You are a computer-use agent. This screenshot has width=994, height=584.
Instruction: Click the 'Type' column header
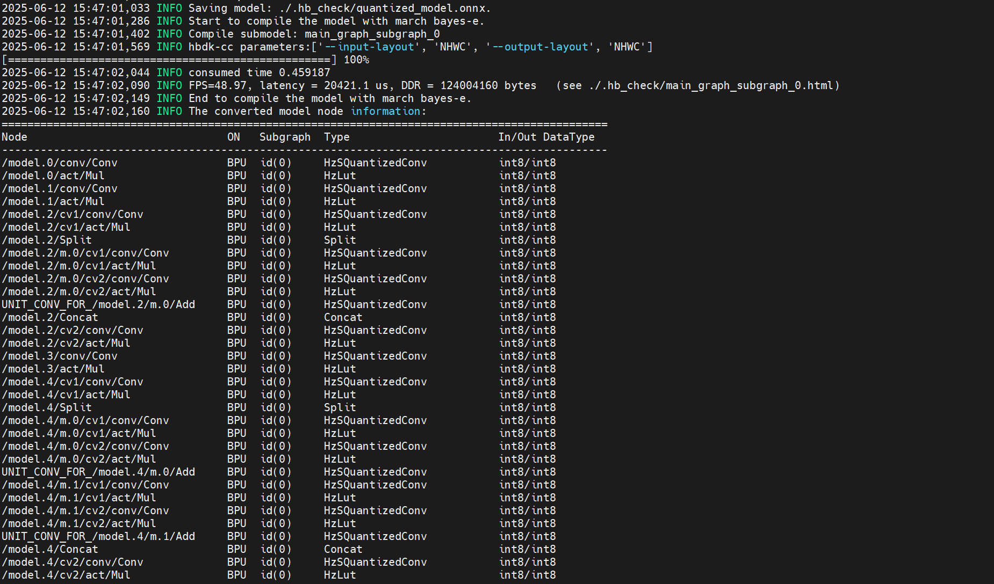click(x=337, y=137)
